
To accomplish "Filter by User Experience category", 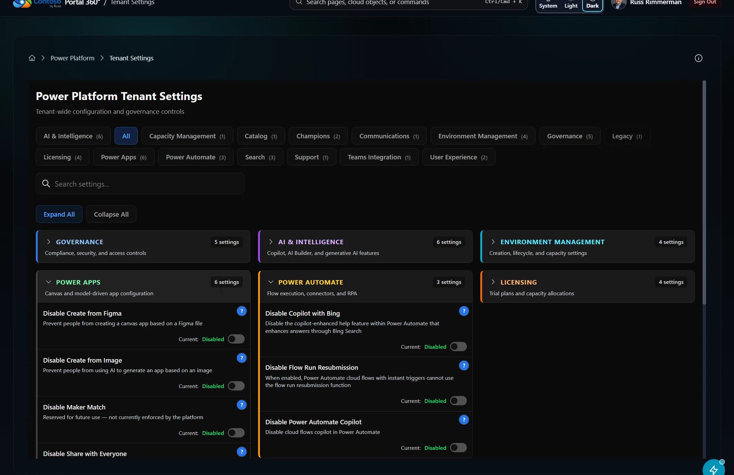I will click(459, 157).
